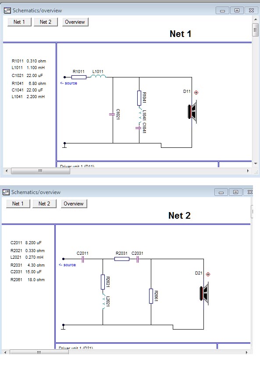Open the Overview button in the bottom window
The width and height of the screenshot is (260, 374).
coord(74,204)
